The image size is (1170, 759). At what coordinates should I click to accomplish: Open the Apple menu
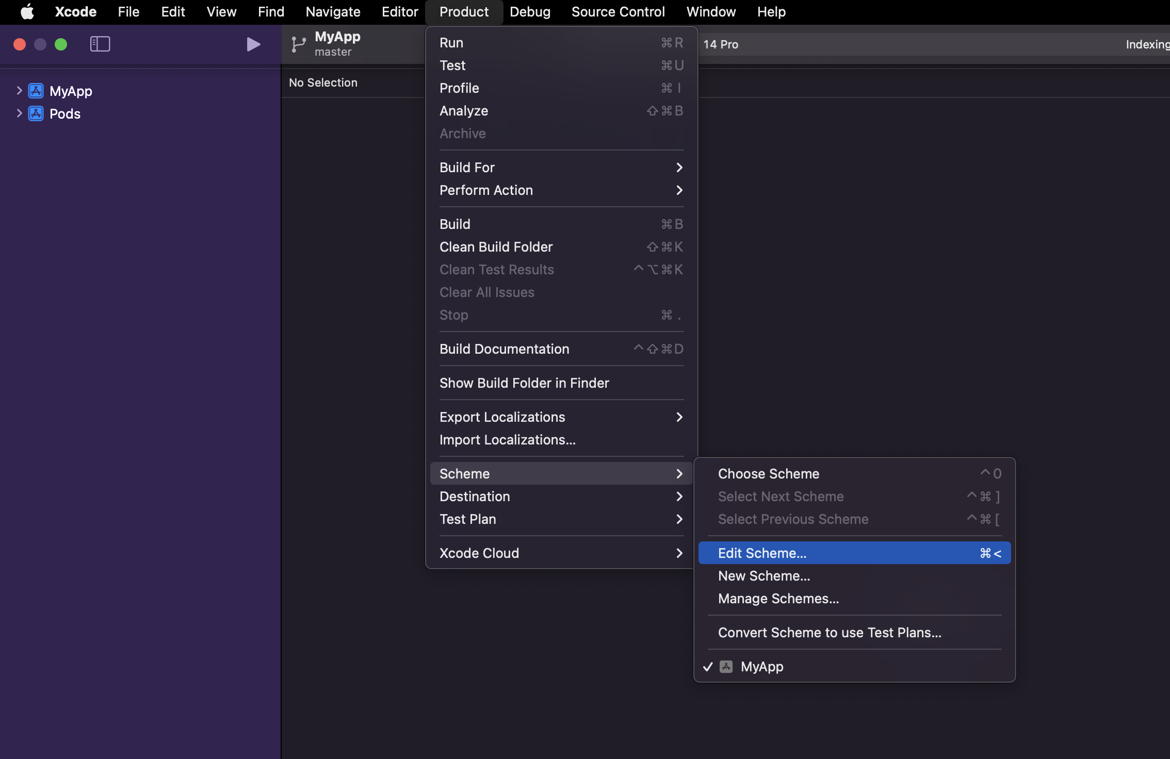click(27, 12)
